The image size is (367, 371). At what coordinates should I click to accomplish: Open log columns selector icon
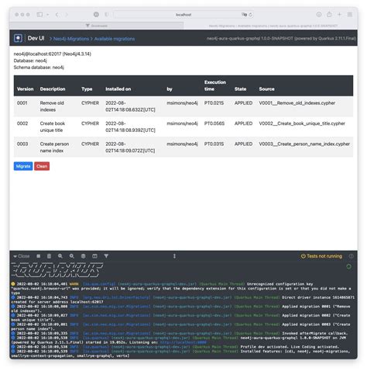click(94, 256)
